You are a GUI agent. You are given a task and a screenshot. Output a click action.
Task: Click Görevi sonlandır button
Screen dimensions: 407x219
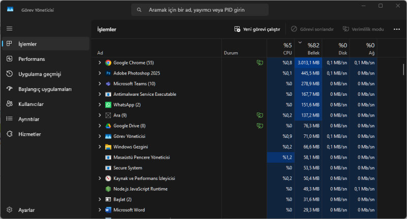(x=312, y=29)
